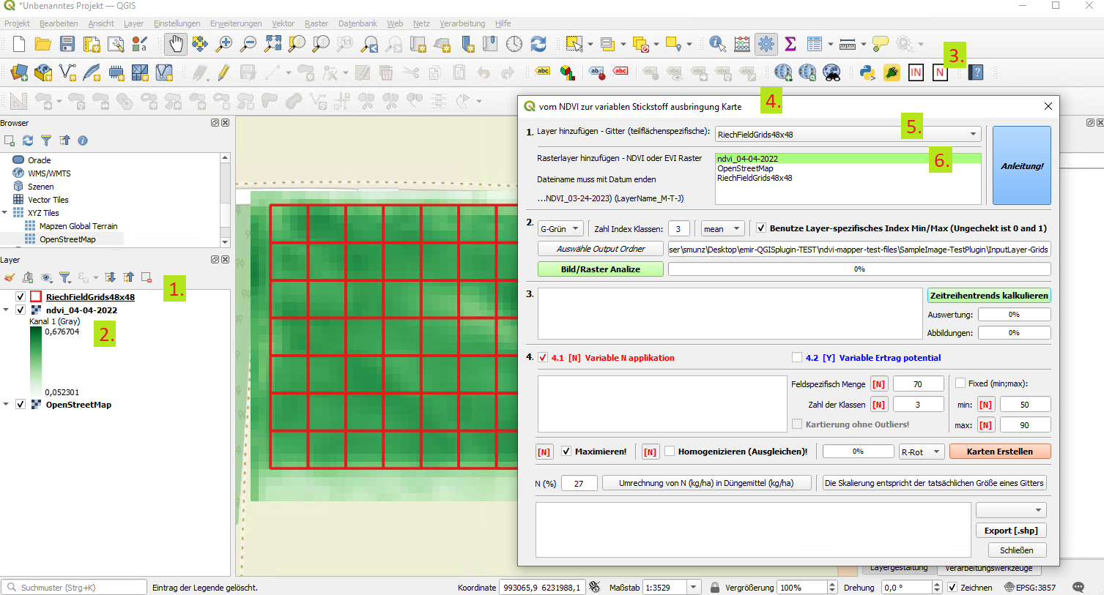Open the Help contents book icon
This screenshot has width=1104, height=595.
976,72
